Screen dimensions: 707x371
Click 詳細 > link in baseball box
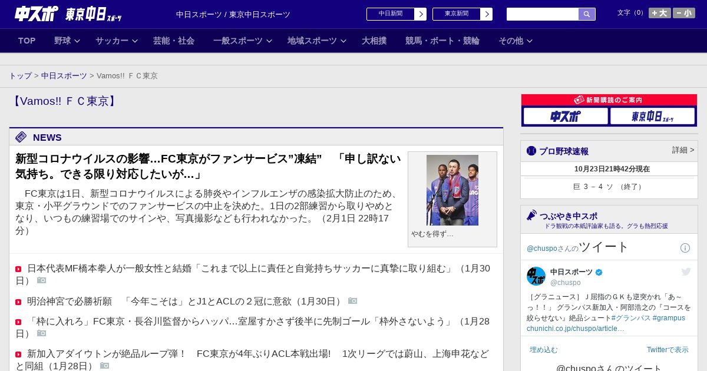coord(683,150)
